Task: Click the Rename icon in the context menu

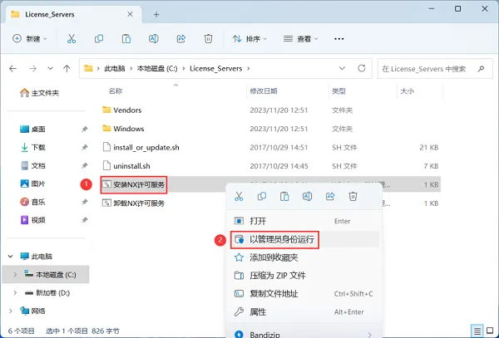Action: [x=307, y=196]
